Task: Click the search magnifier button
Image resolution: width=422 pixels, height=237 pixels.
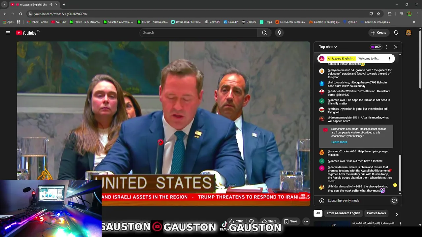Action: point(264,33)
